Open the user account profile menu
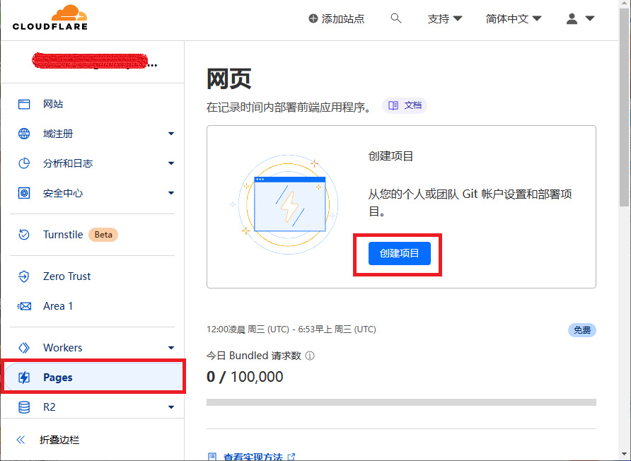This screenshot has height=461, width=631. point(580,19)
